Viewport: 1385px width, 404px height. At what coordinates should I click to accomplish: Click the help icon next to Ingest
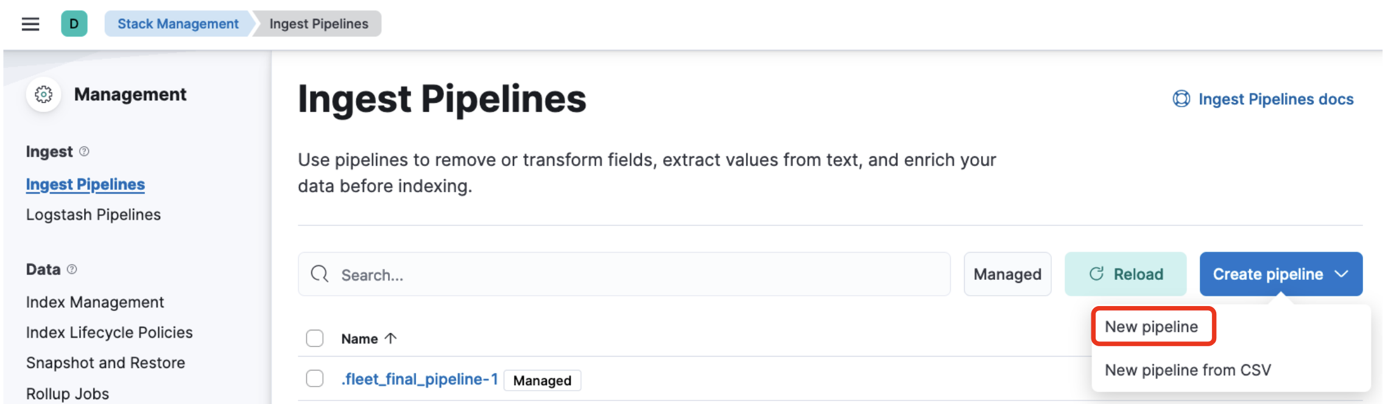(85, 151)
